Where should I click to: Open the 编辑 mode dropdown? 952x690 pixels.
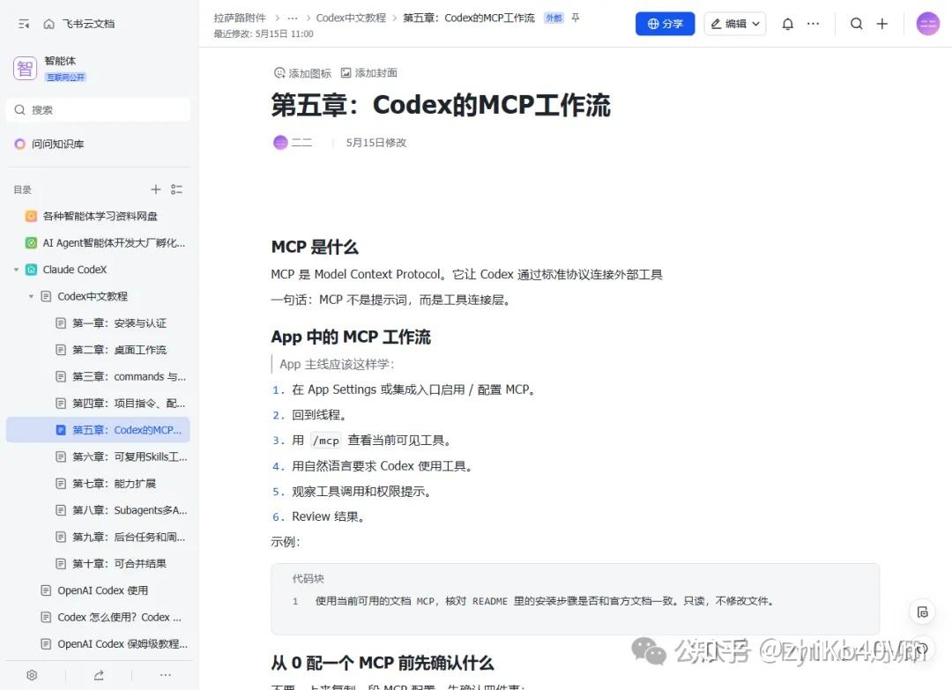(735, 24)
